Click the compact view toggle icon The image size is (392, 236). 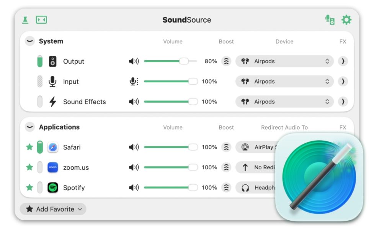[41, 20]
